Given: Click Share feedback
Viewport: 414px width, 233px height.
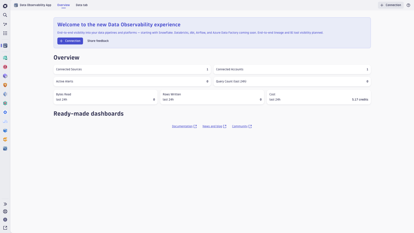Looking at the screenshot, I should [98, 41].
